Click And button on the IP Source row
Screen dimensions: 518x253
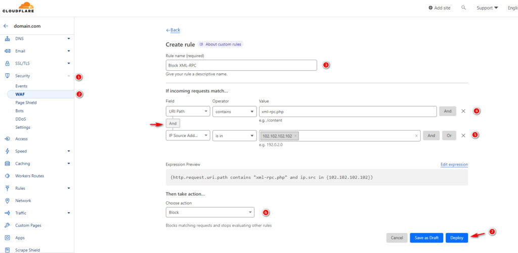pos(431,135)
